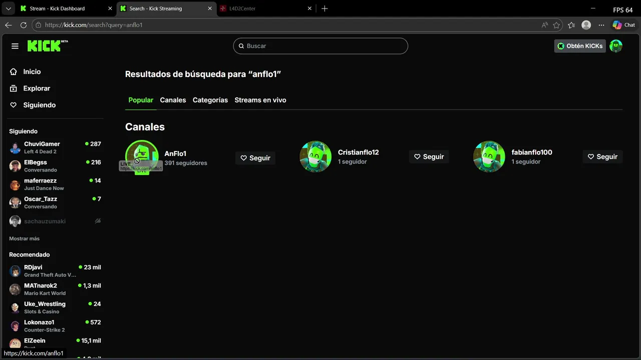Switch to the Streams en vivo tab
Screen dimensions: 641x360
(260, 100)
